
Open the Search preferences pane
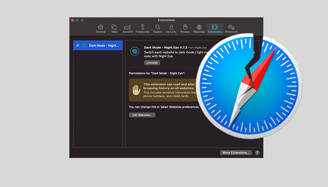(158, 29)
